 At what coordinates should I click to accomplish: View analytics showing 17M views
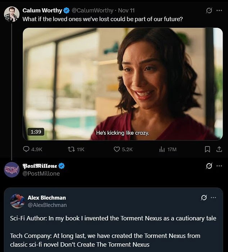(162, 149)
